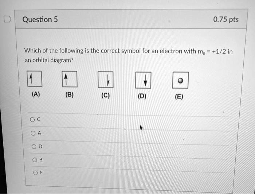255x194 pixels.
Task: Select radio option A
Action: [33, 133]
